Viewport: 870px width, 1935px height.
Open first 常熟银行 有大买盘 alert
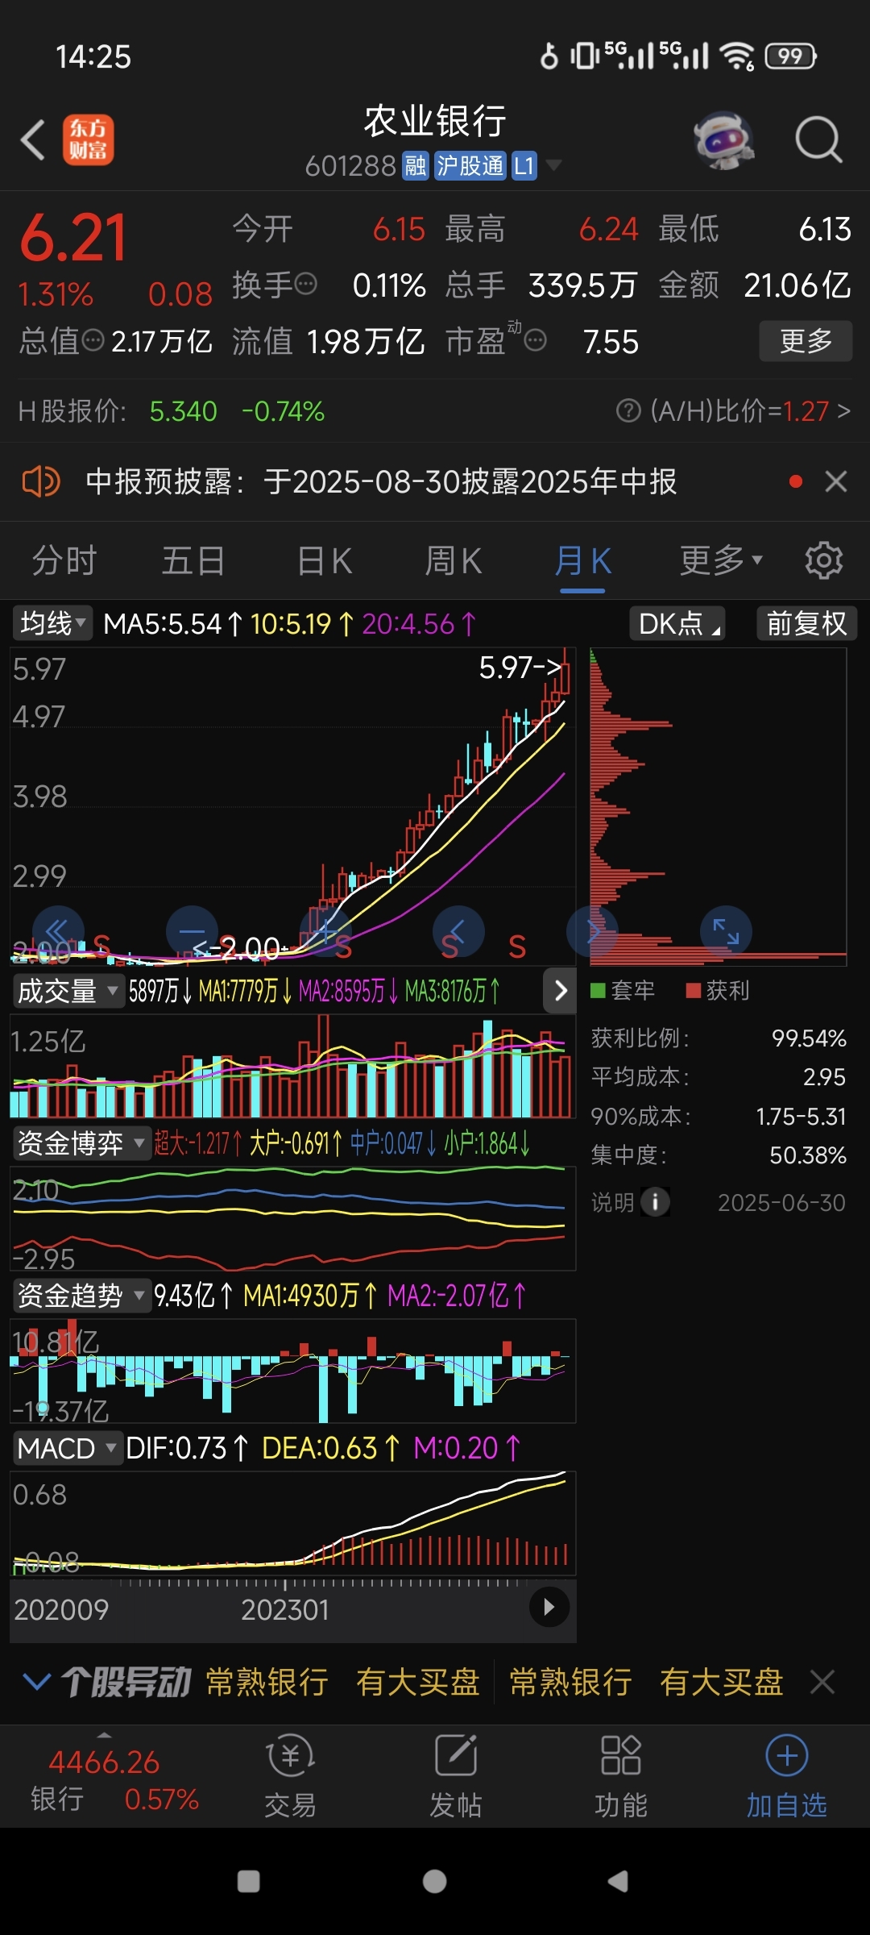342,1682
